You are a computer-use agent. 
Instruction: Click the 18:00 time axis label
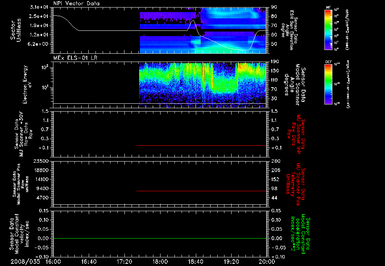tap(160, 261)
